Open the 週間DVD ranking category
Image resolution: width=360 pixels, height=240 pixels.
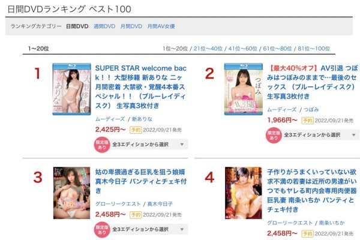(104, 26)
